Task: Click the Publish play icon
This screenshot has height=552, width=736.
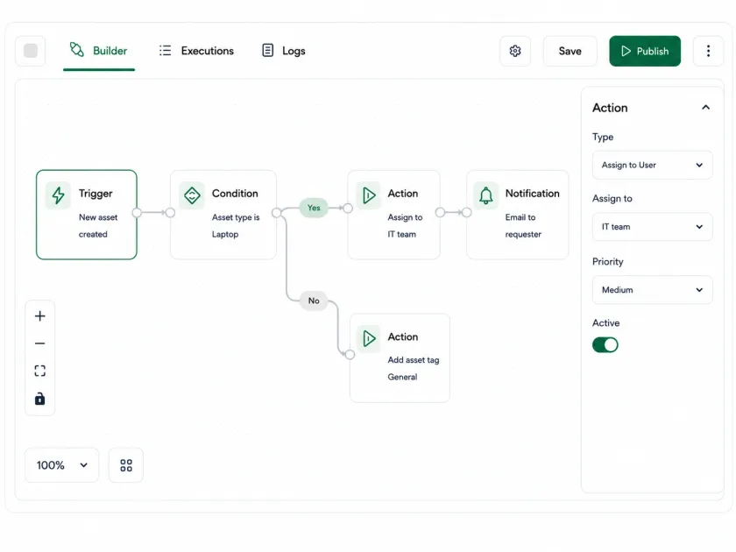Action: (x=626, y=51)
